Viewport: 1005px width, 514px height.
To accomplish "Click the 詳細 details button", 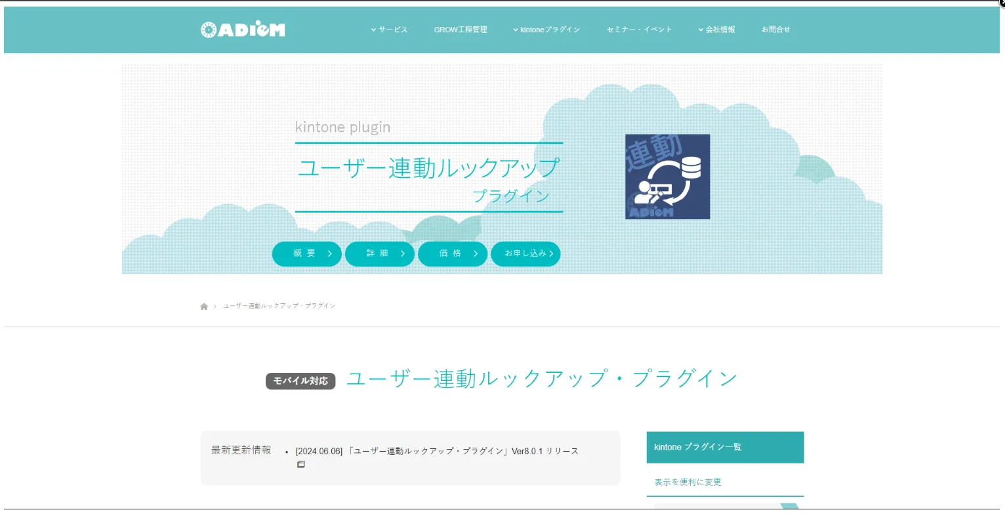I will 379,254.
